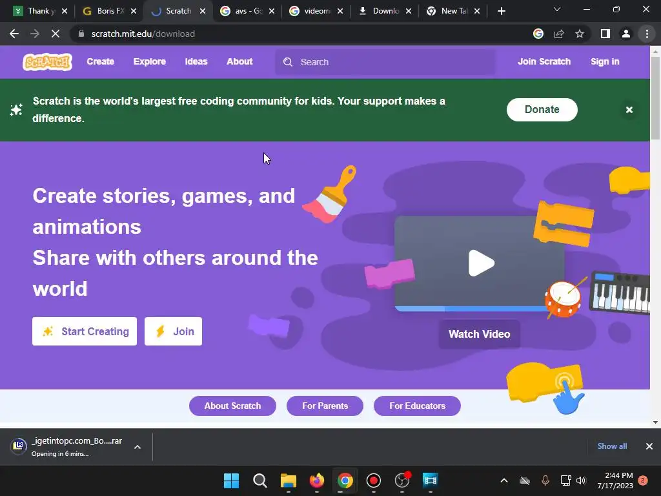Open the Chrome three-dot menu
Screen dimensions: 661x496
click(647, 34)
